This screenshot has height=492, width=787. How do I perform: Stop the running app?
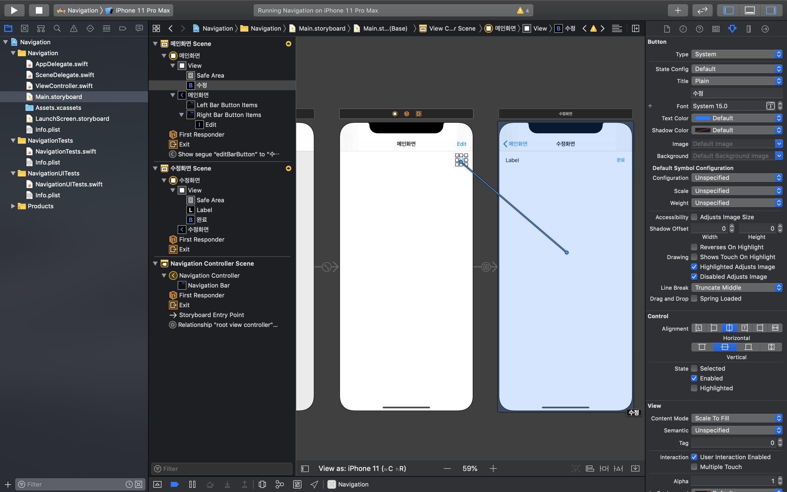(x=39, y=10)
